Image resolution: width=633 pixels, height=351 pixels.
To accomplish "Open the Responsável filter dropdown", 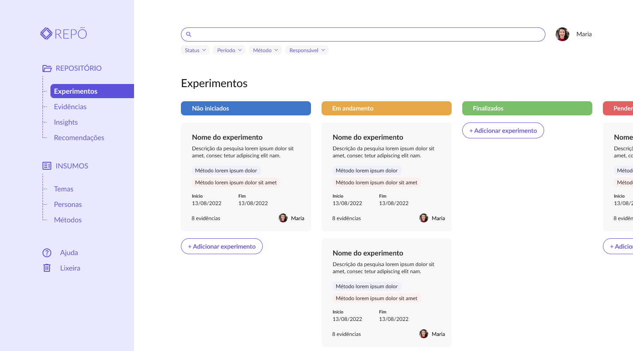I will (307, 50).
